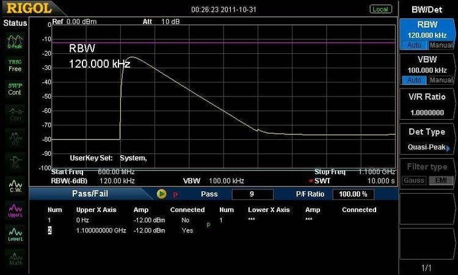
Task: Click the Pass count field showing 9
Action: coord(252,194)
